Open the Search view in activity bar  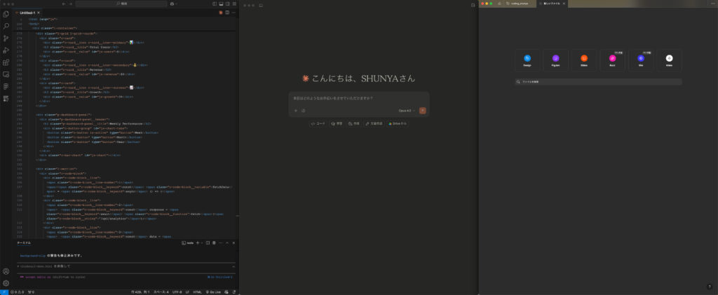click(x=6, y=26)
